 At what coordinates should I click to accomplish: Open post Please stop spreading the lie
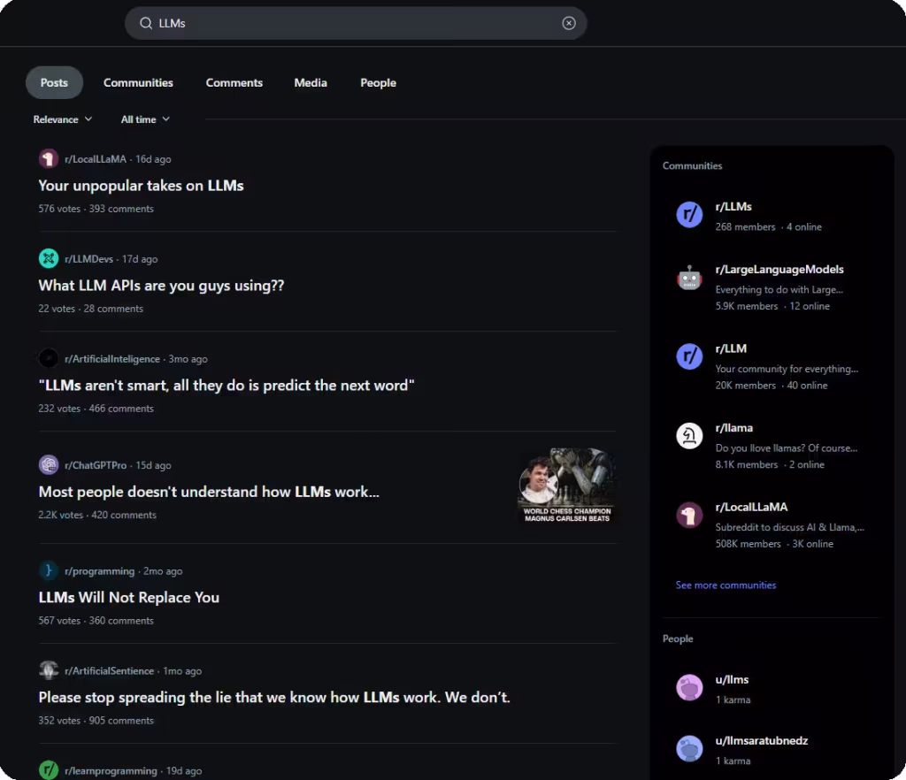click(274, 697)
